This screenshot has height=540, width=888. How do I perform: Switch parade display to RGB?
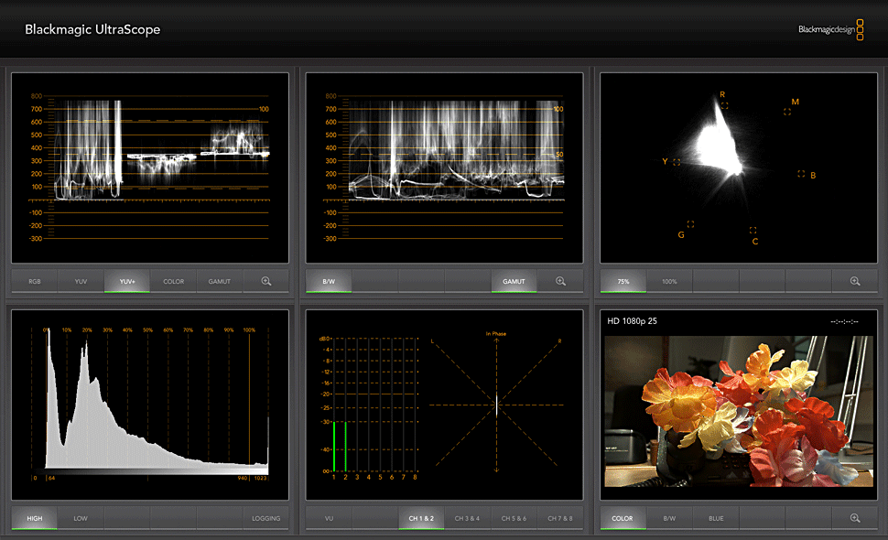pos(35,281)
